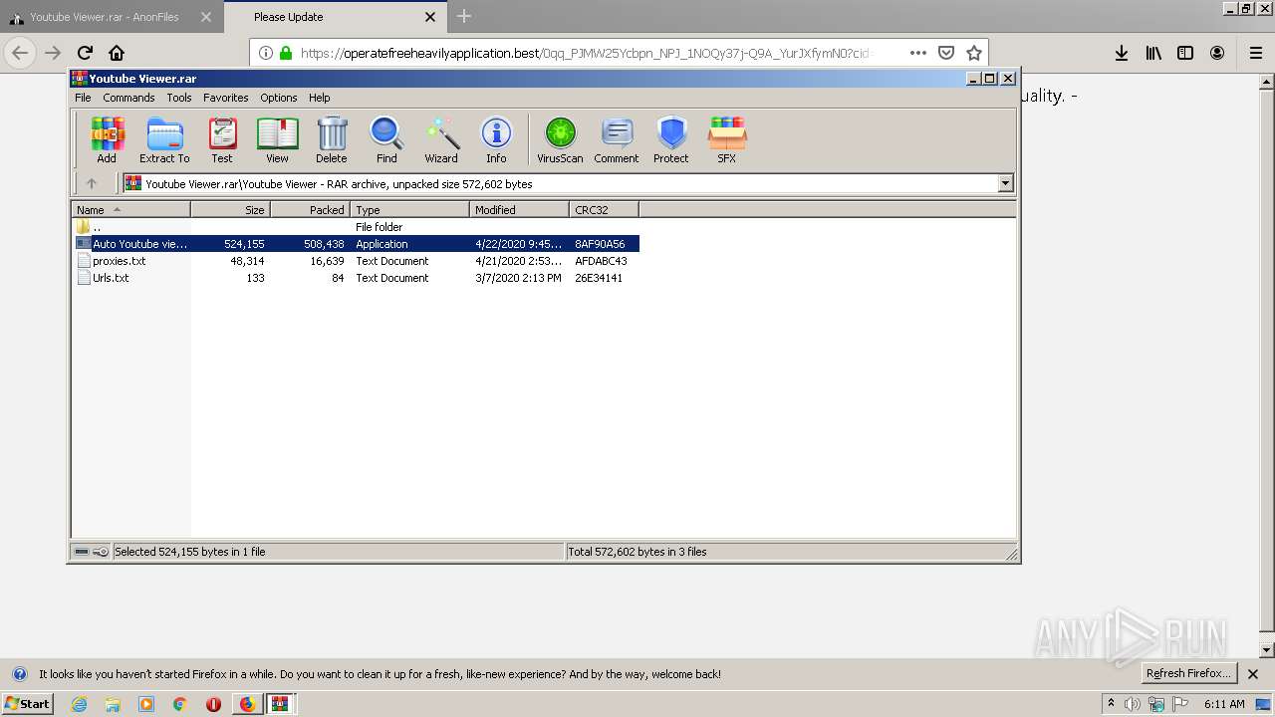Click the Find magnifier icon
This screenshot has width=1275, height=717.
pos(386,139)
